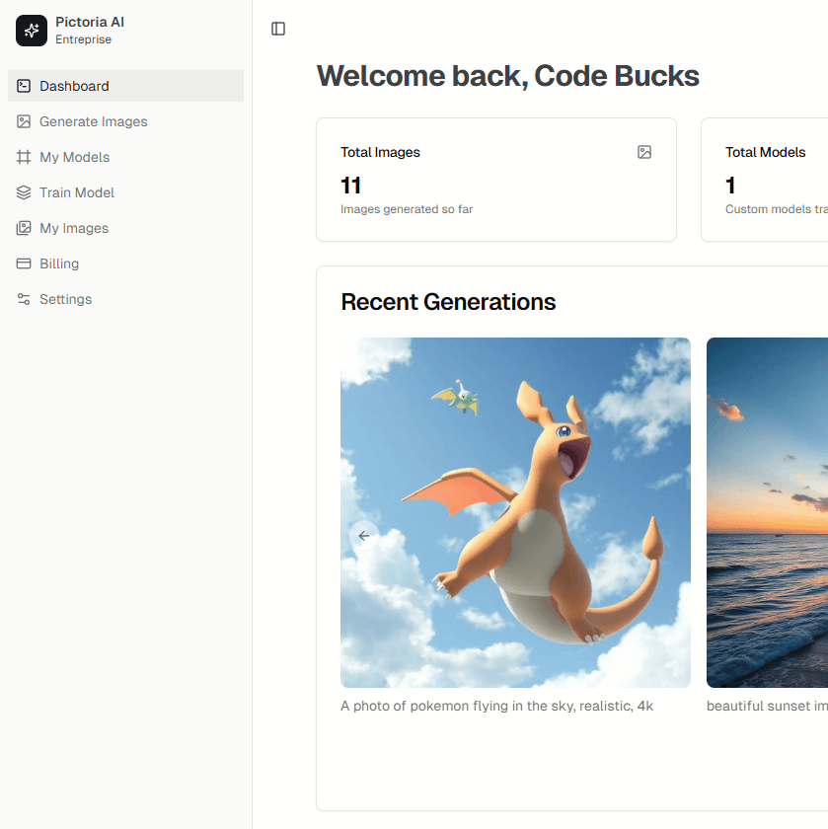The image size is (828, 829).
Task: Go to previous image with carousel arrow
Action: pos(364,536)
